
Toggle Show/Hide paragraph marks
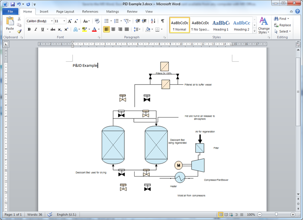coord(162,21)
